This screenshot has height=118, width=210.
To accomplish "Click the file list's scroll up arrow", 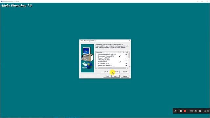I will pos(129,52).
